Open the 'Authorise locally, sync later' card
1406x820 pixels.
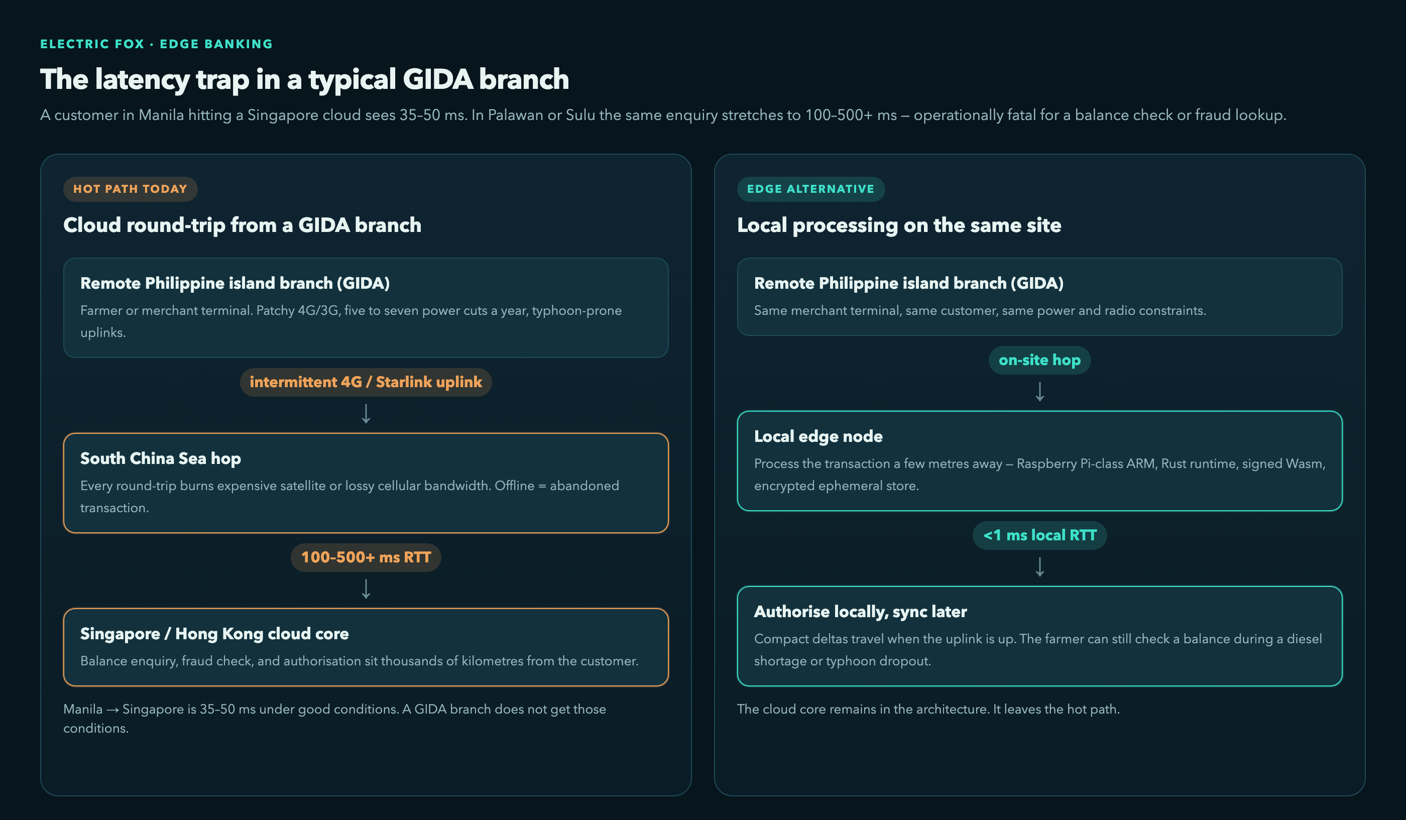coord(1039,636)
